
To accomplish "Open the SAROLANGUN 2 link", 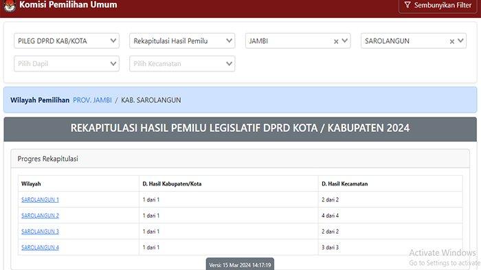I will pyautogui.click(x=40, y=216).
